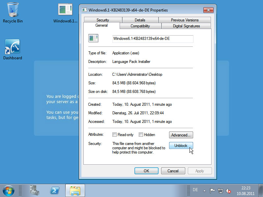Open the Digital Signatures tab
Screen dimensions: 263x197
click(x=186, y=26)
